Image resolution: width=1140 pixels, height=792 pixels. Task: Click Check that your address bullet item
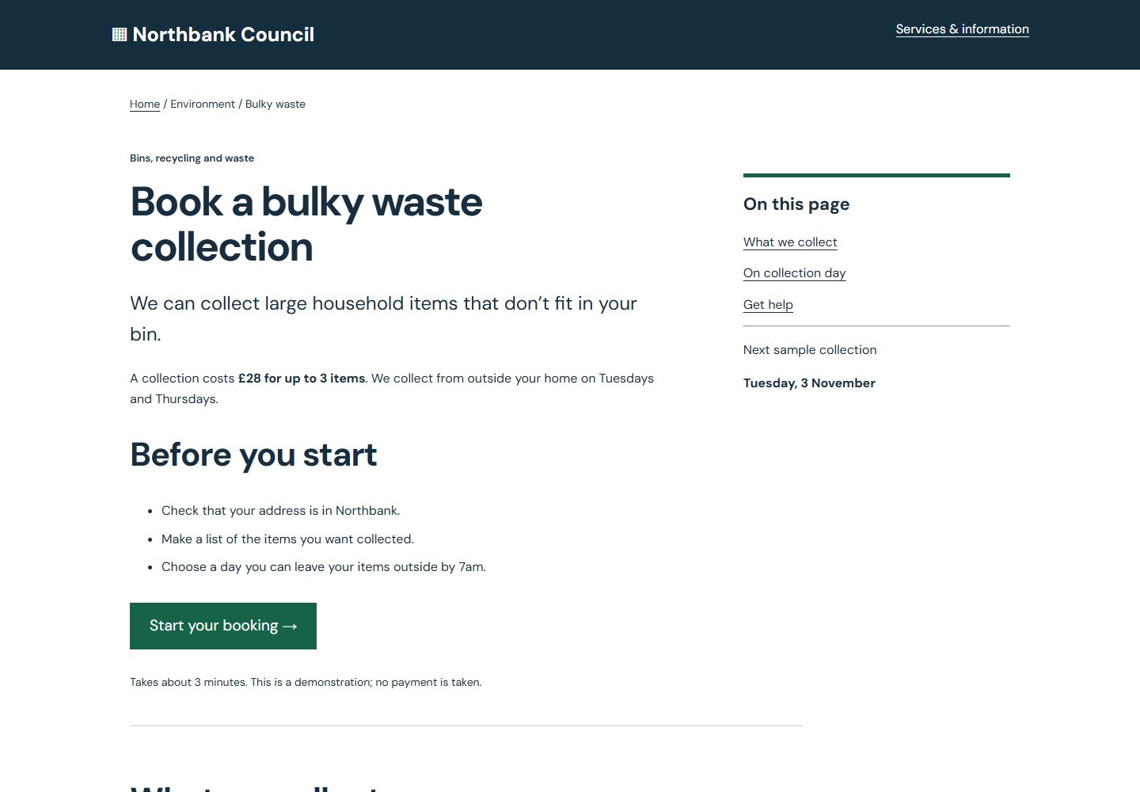click(x=280, y=511)
